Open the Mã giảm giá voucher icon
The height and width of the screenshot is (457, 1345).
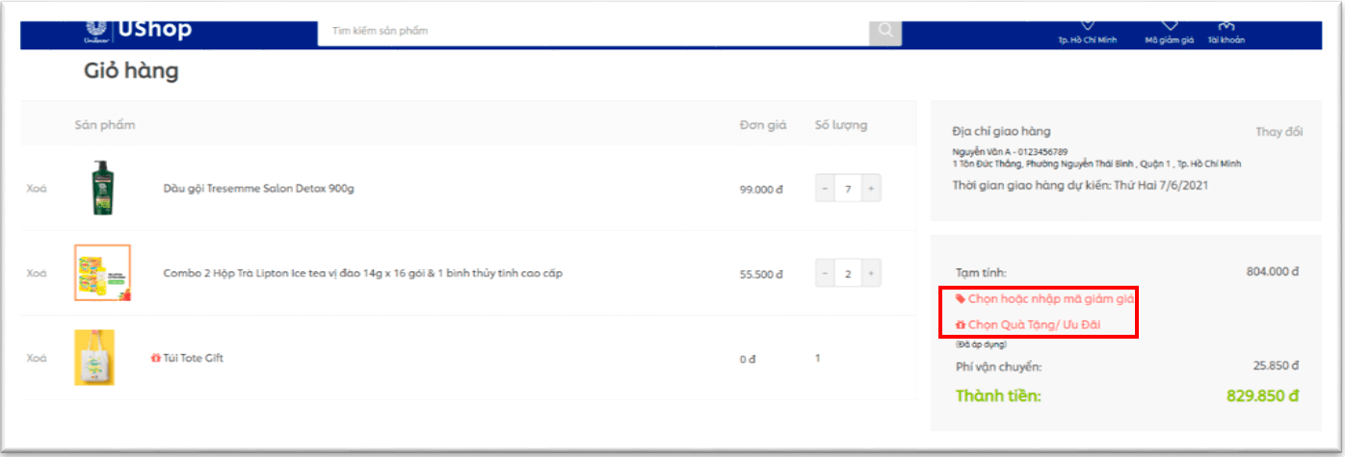click(x=1169, y=27)
